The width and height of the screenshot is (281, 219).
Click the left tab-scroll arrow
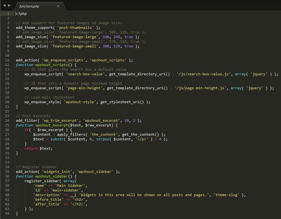pyautogui.click(x=4, y=6)
